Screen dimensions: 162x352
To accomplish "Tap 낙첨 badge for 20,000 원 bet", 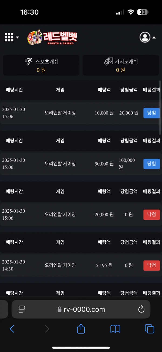I will [x=151, y=215].
